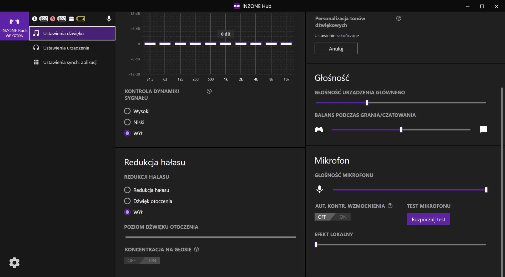The height and width of the screenshot is (277, 505).
Task: Click the left earbud L indicator
Action: 34,19
